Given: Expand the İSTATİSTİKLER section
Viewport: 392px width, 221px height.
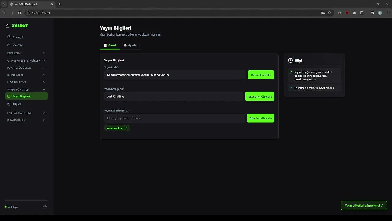Looking at the screenshot, I should click(26, 120).
